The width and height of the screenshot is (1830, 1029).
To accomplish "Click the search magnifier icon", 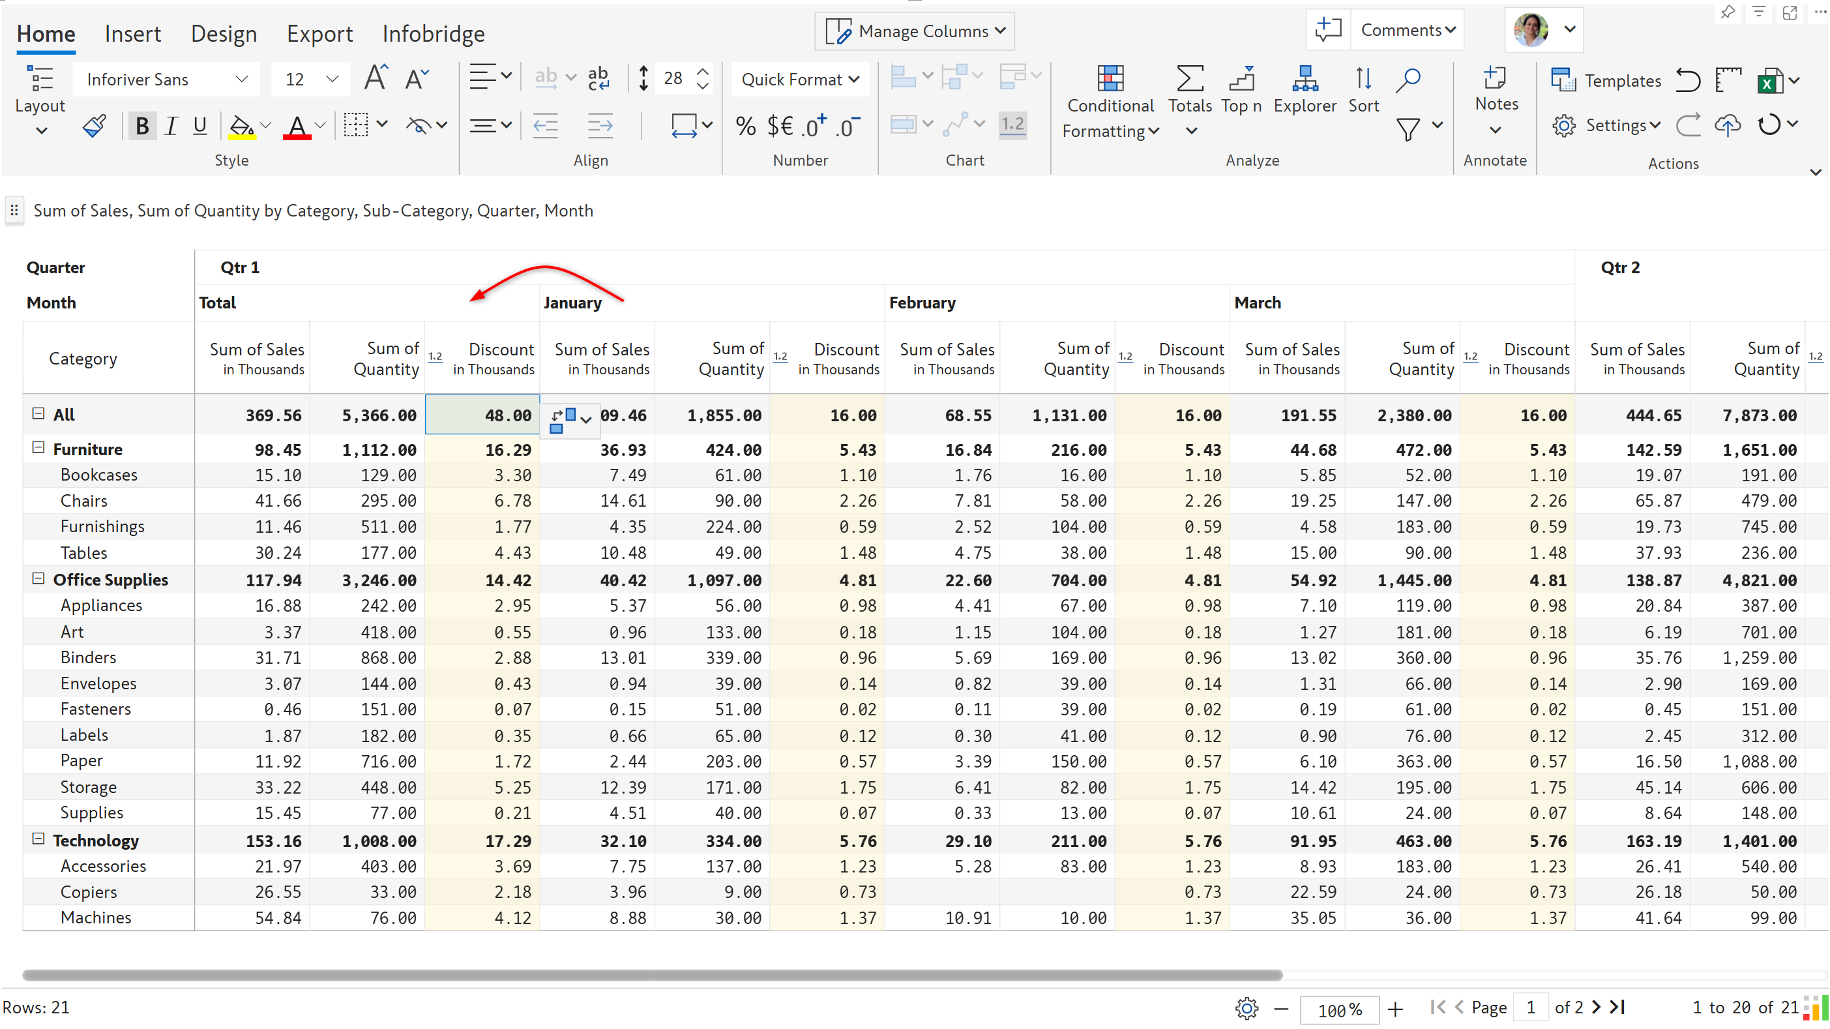I will coord(1408,80).
